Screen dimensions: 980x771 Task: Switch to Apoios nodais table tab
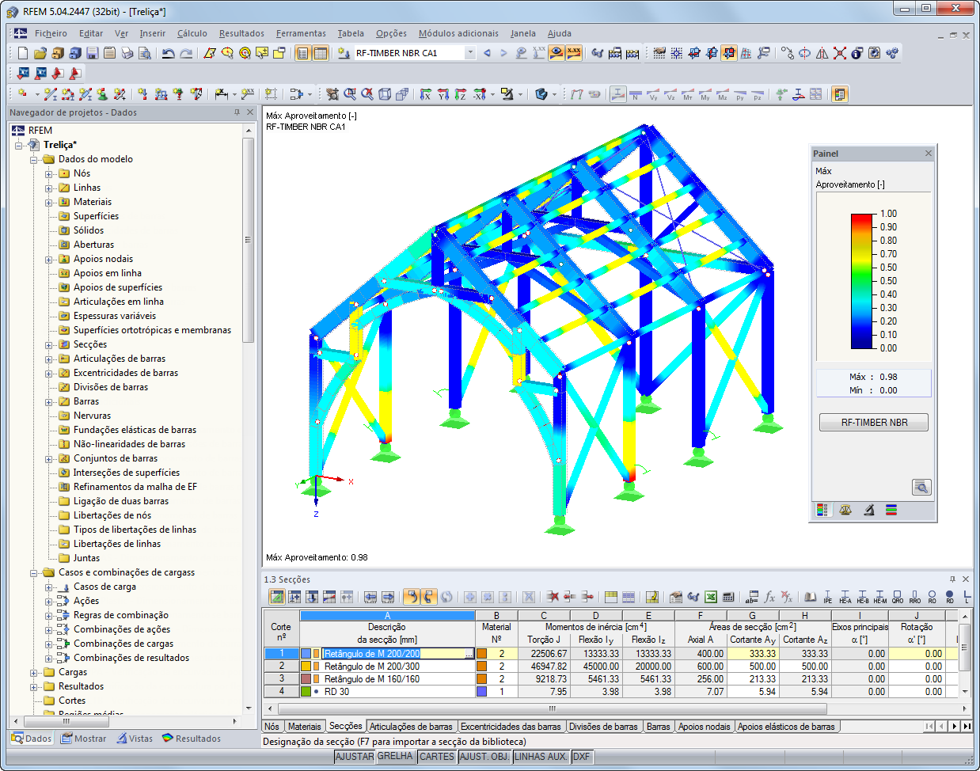click(705, 726)
